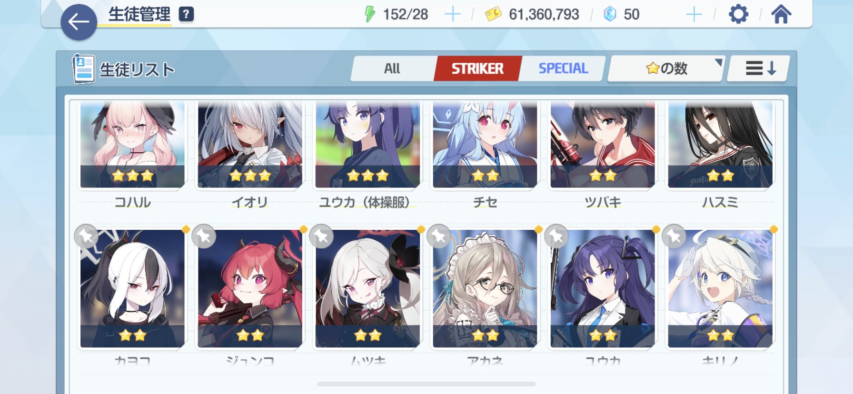853x394 pixels.
Task: Select the All filter tab
Action: click(x=393, y=69)
